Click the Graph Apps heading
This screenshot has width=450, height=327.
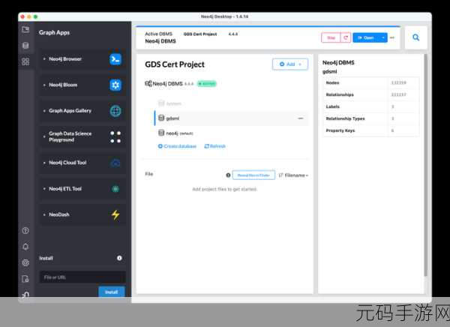pyautogui.click(x=54, y=32)
